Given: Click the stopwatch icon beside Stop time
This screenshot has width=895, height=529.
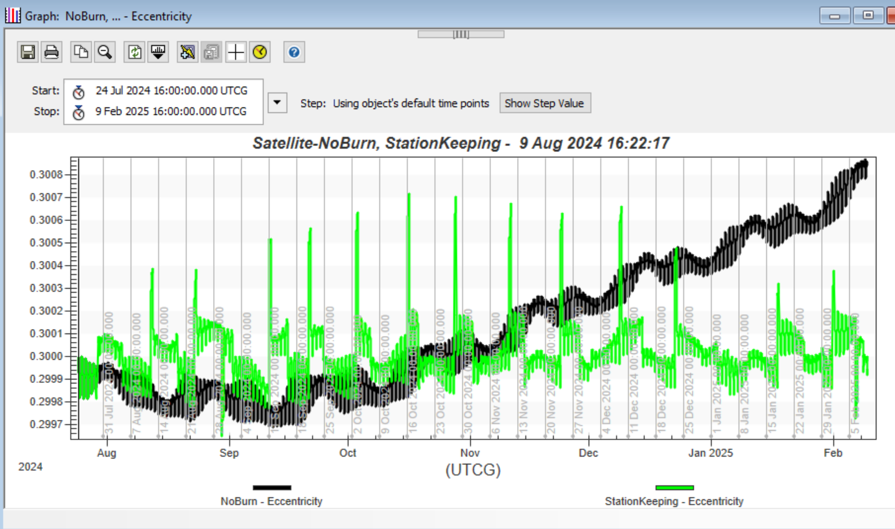Looking at the screenshot, I should [79, 113].
